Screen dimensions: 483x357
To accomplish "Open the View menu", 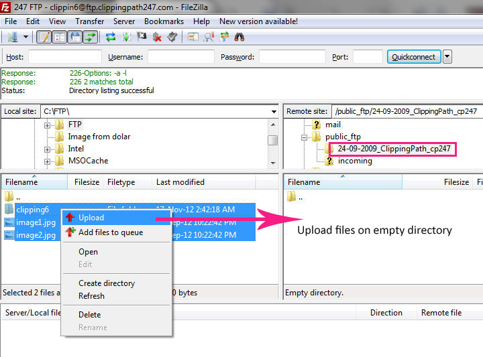I will pos(57,21).
